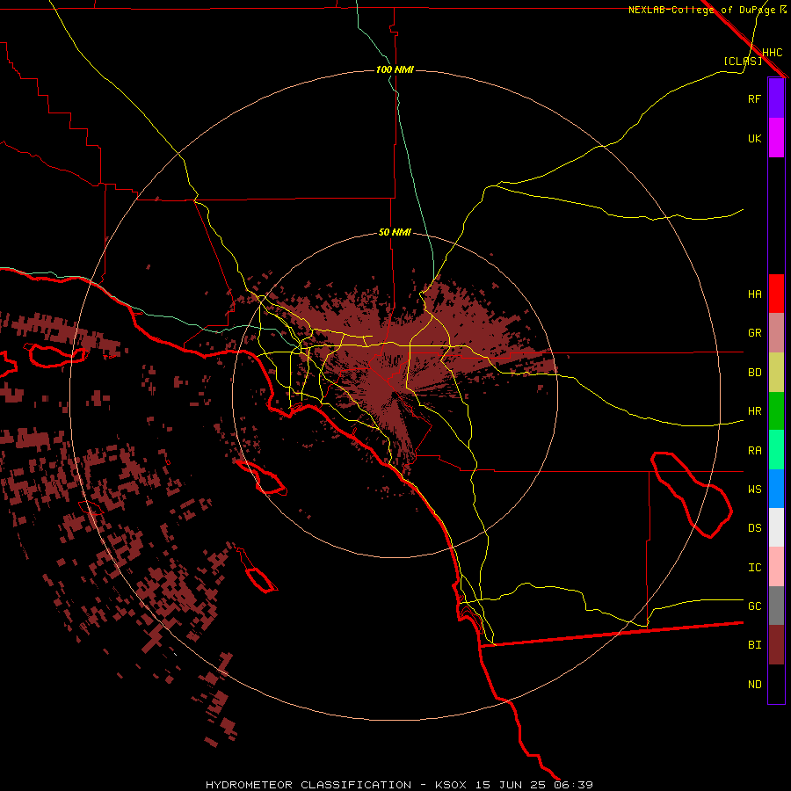This screenshot has height=791, width=791.
Task: Click the IC light pink legend swatch
Action: click(x=776, y=567)
